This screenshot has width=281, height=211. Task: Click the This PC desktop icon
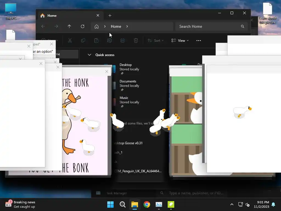[x=11, y=12]
